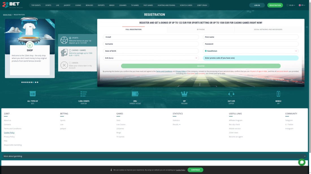This screenshot has width=311, height=174.
Task: Click the E-mail input field
Action: point(151,37)
